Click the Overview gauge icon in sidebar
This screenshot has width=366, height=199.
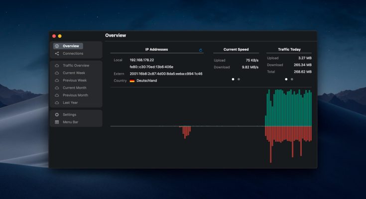57,46
